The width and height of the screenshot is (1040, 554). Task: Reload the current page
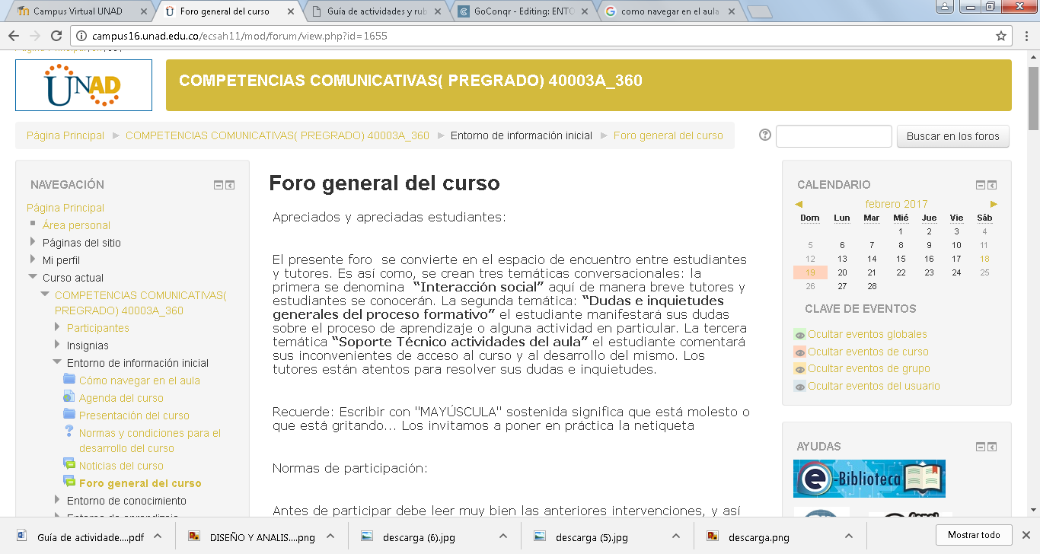pyautogui.click(x=56, y=36)
